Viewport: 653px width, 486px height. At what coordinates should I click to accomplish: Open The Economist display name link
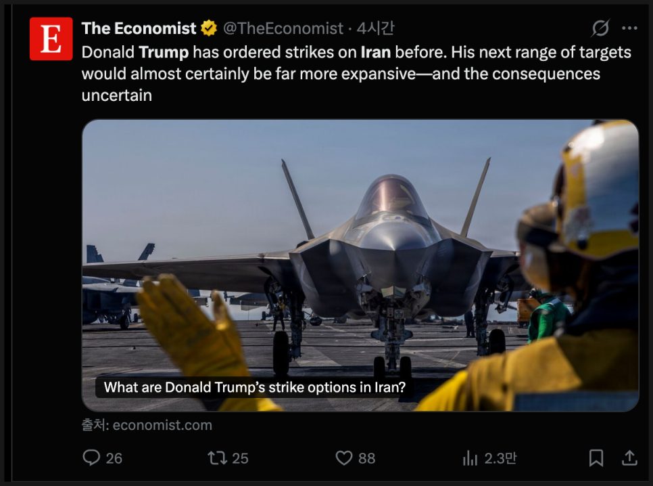139,28
